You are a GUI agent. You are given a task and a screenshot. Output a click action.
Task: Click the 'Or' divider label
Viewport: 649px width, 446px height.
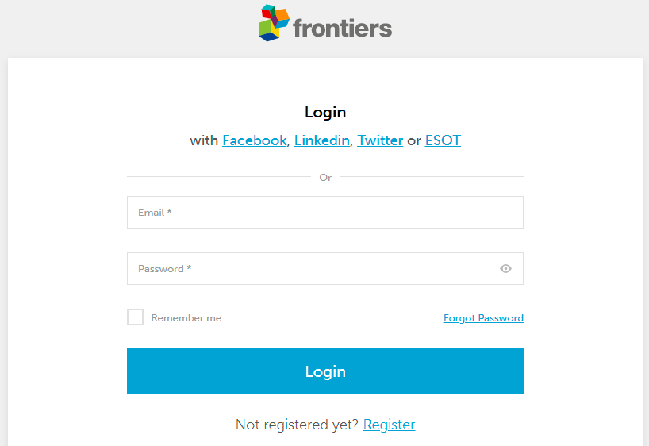pyautogui.click(x=325, y=178)
